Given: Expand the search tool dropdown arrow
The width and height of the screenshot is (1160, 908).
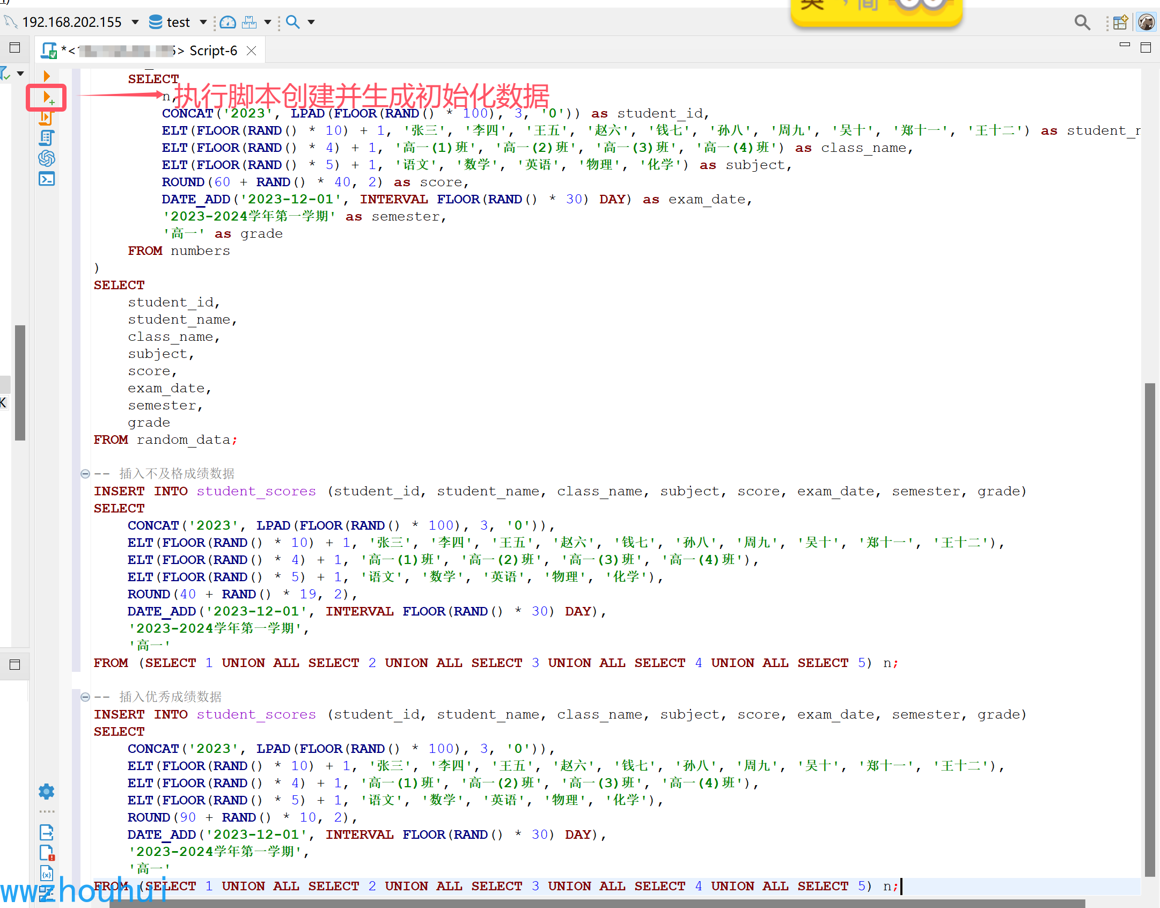Looking at the screenshot, I should (311, 22).
